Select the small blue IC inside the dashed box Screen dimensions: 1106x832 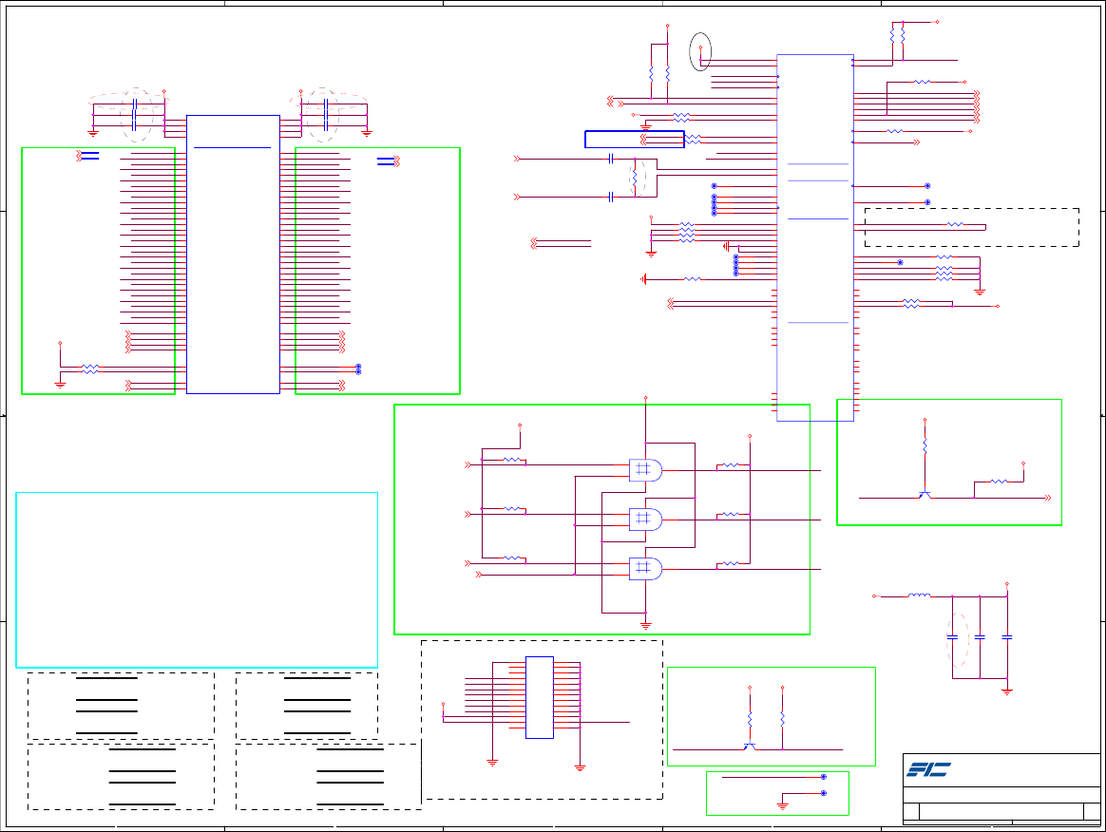coord(540,697)
